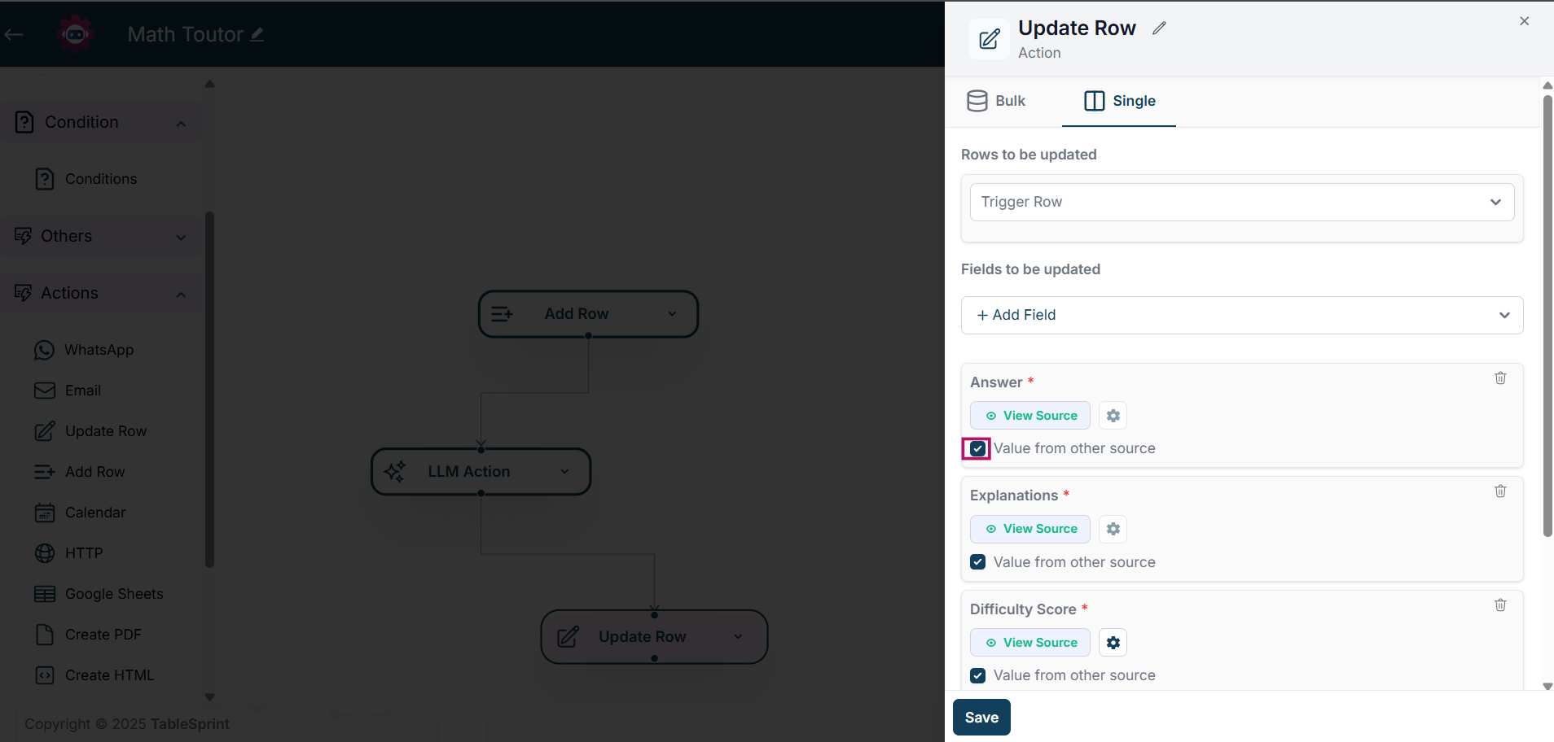Open gear settings for Difficulty Score field

point(1113,643)
